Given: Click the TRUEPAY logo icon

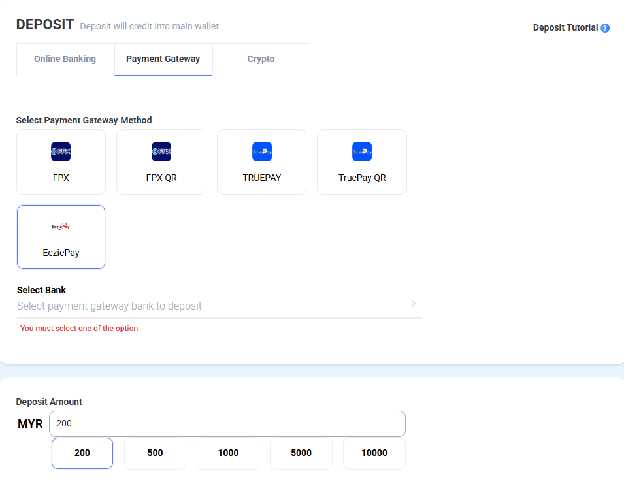Looking at the screenshot, I should (x=261, y=152).
